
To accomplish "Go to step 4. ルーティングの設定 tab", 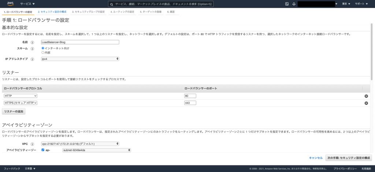I will point(122,12).
